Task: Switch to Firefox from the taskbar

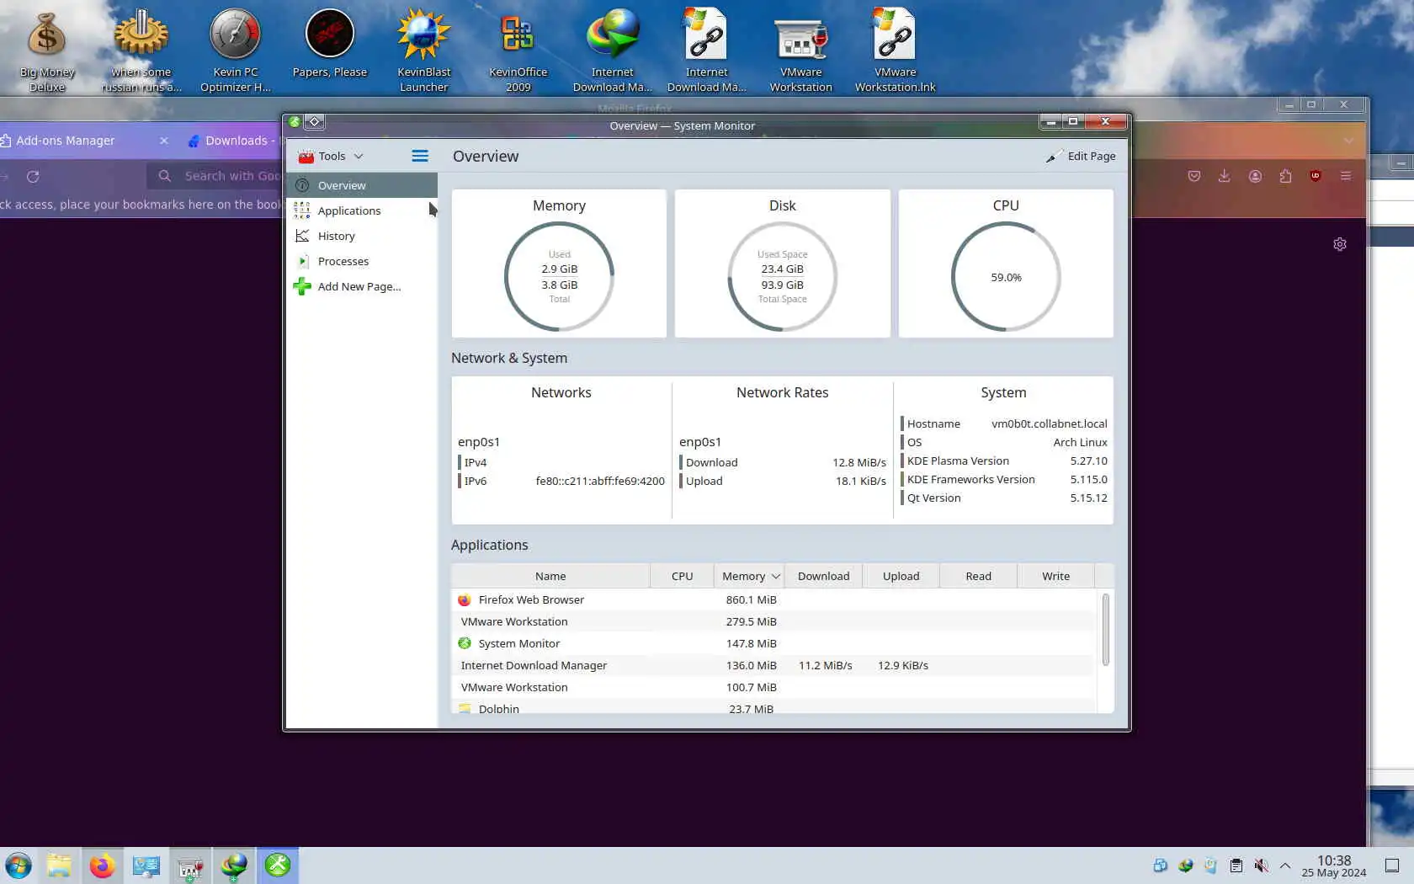Action: tap(102, 865)
